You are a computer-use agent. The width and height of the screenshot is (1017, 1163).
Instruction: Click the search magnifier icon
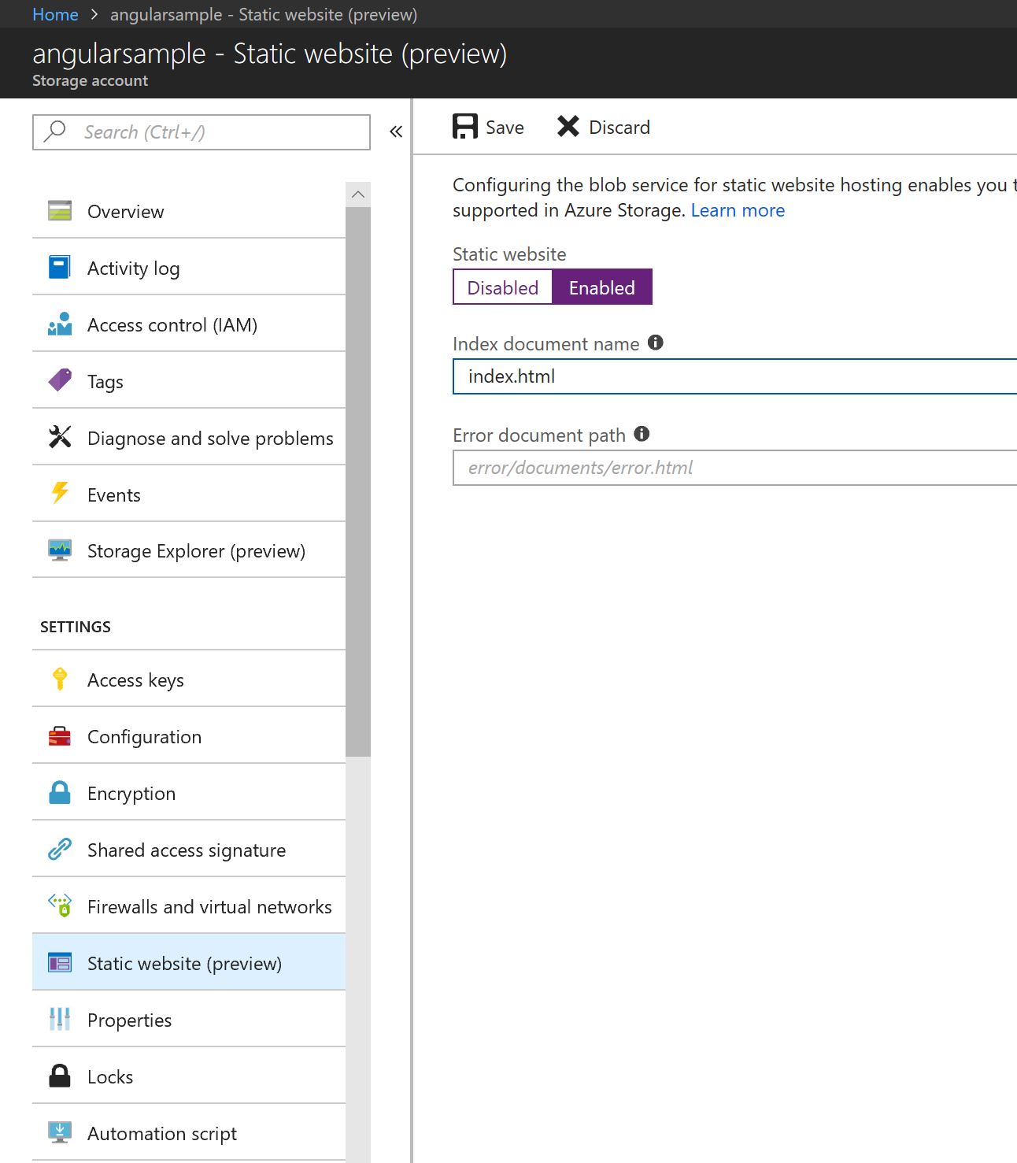coord(54,131)
